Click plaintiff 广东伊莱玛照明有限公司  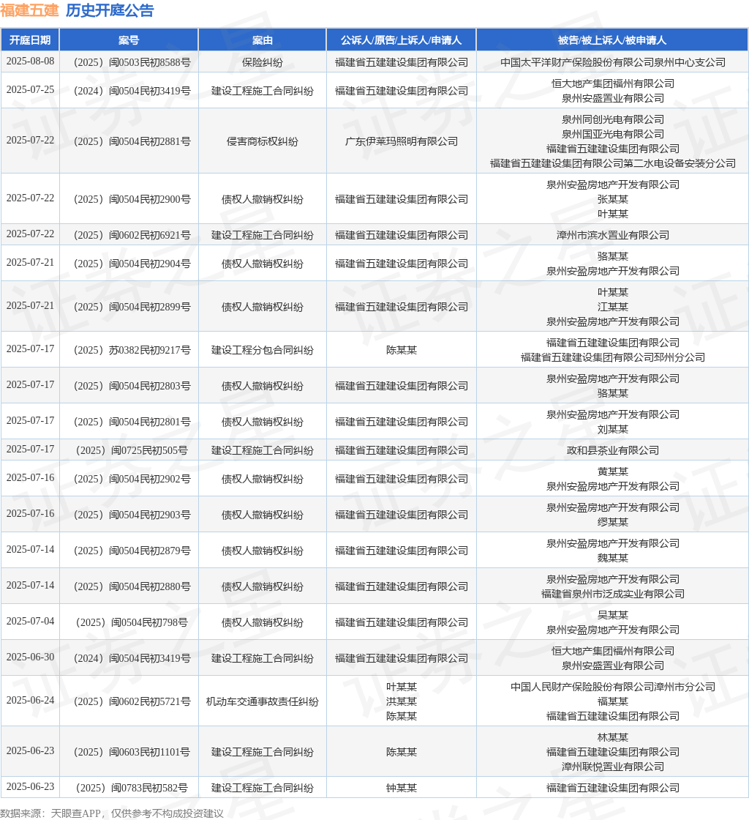coord(401,141)
